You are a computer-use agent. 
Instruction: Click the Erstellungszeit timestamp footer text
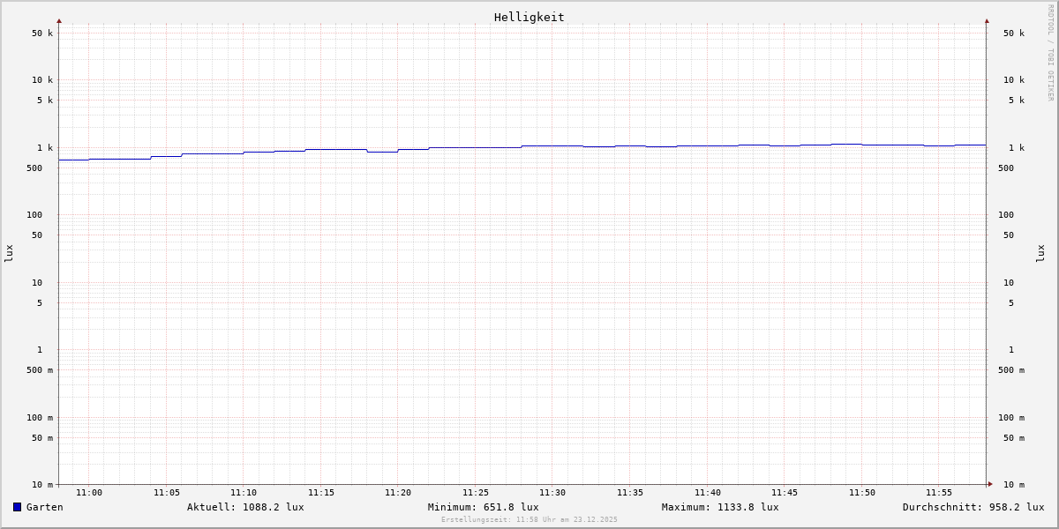tap(529, 520)
